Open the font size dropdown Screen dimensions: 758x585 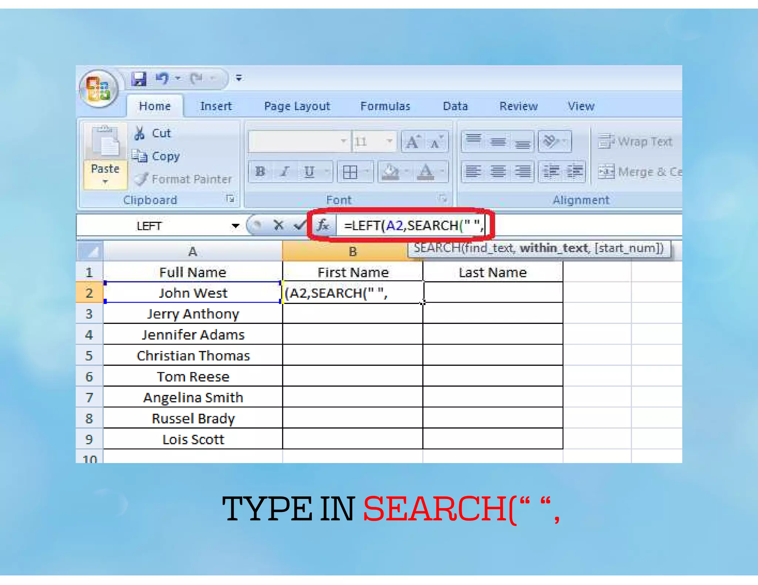[x=389, y=141]
